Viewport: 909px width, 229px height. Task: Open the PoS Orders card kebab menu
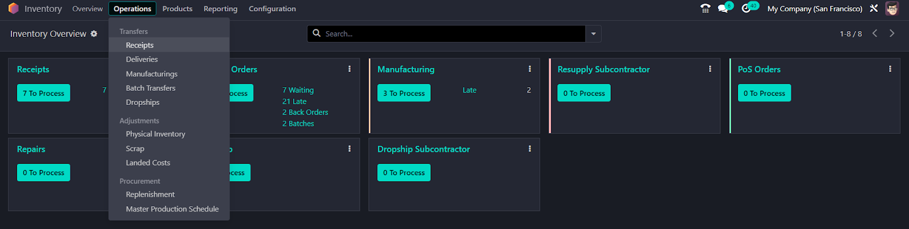point(890,69)
